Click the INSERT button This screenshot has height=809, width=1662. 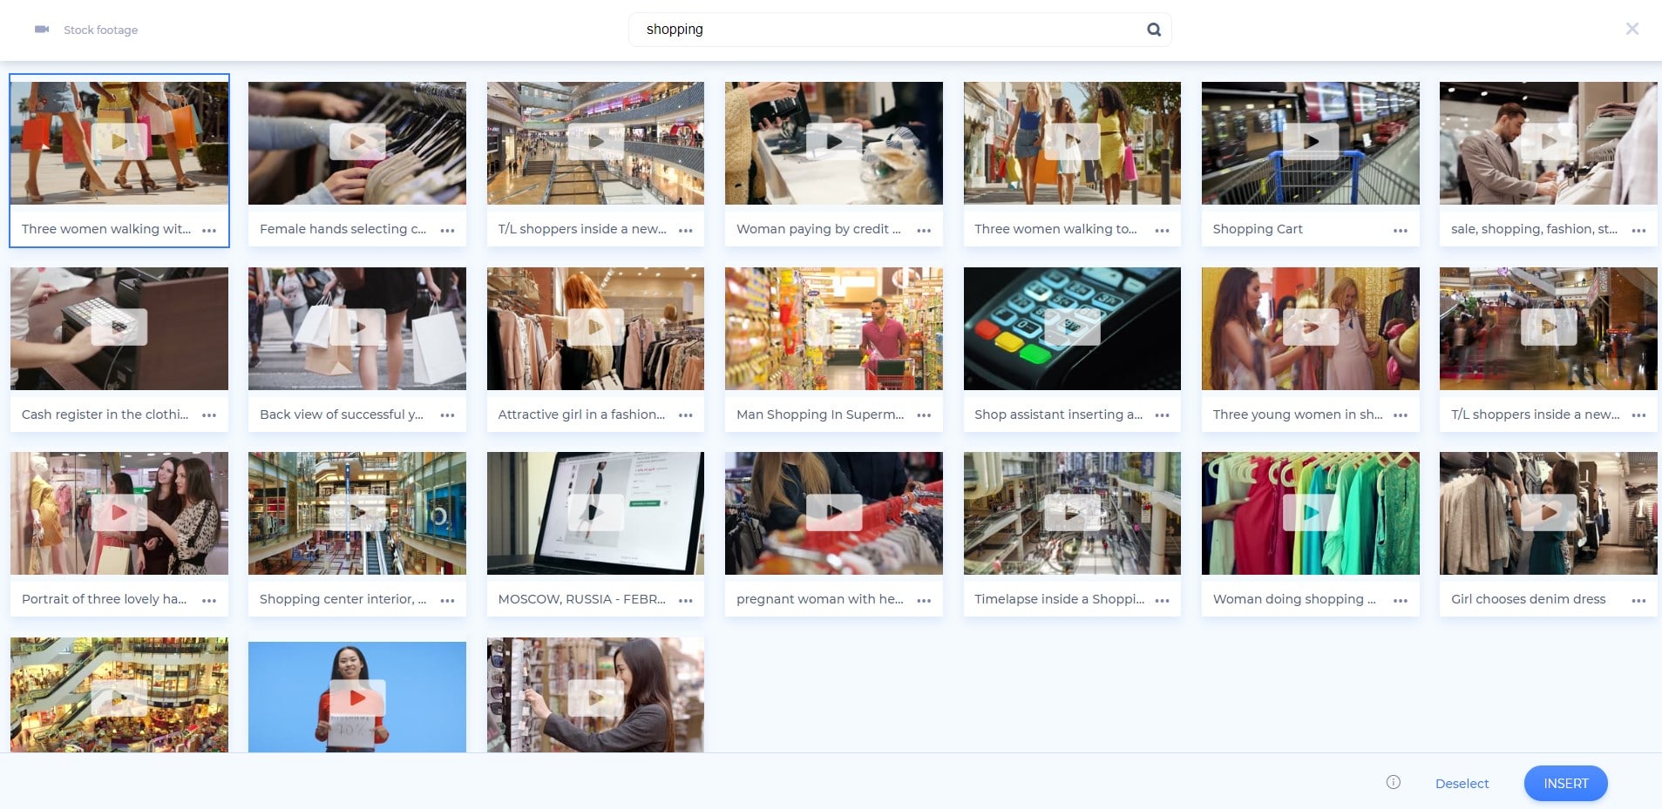tap(1564, 783)
